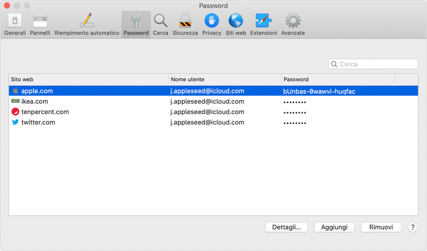Select the apple.com row
The height and width of the screenshot is (251, 427).
click(213, 91)
